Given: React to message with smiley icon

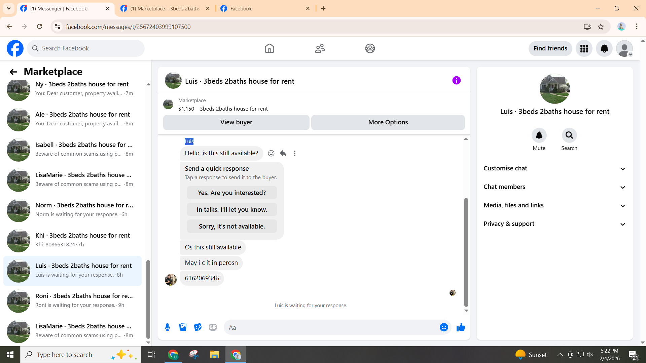Looking at the screenshot, I should [271, 153].
